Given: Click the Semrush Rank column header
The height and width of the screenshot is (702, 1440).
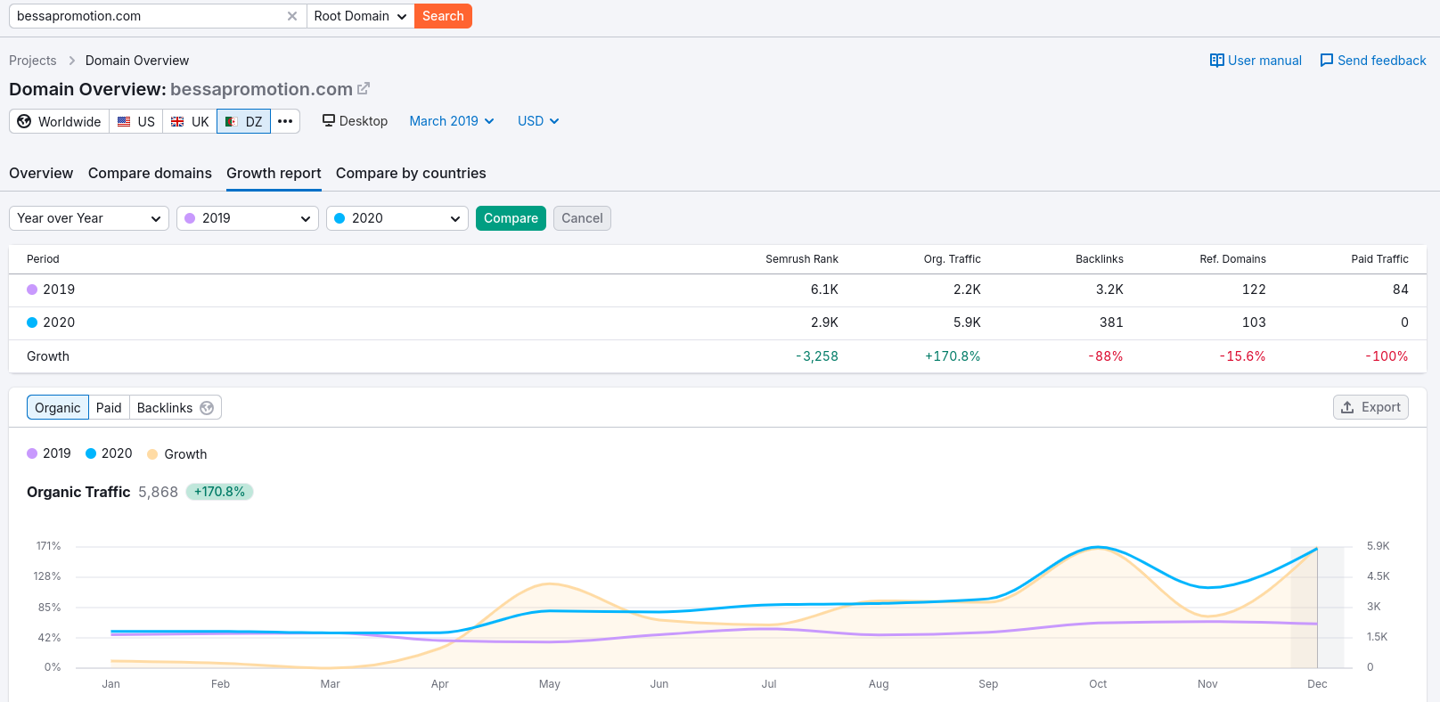Looking at the screenshot, I should click(x=802, y=259).
